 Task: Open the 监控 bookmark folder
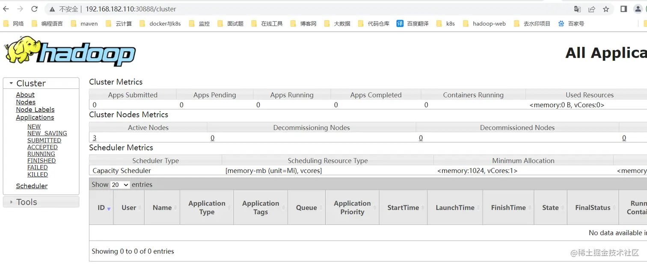click(199, 24)
